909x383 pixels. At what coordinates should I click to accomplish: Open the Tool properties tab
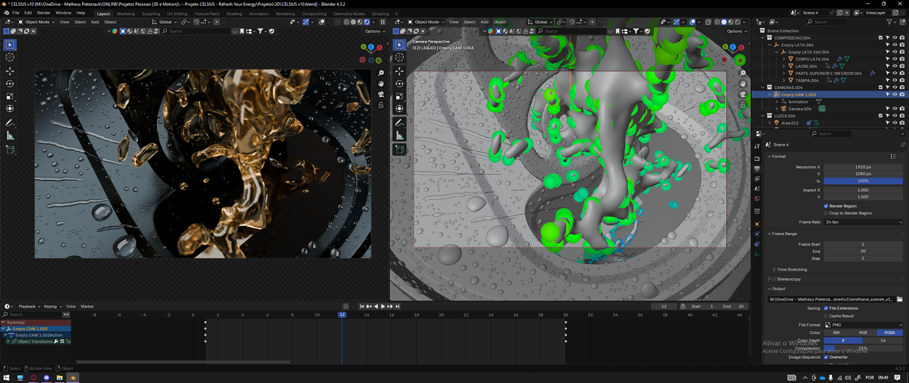coord(757,146)
